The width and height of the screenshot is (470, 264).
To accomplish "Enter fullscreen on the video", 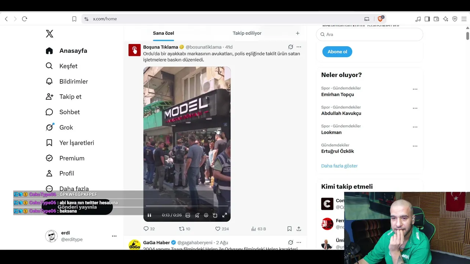I will tap(224, 215).
